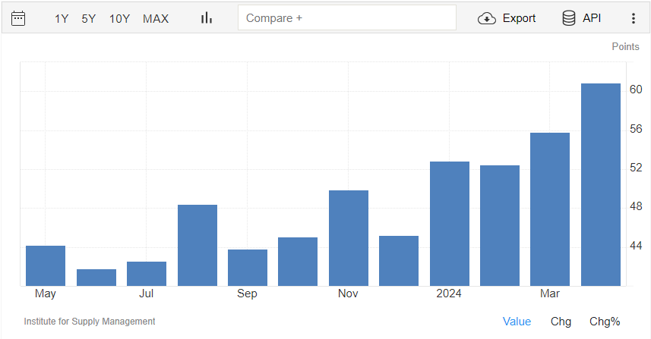This screenshot has height=339, width=651.
Task: Select the 10Y time range
Action: [x=119, y=19]
